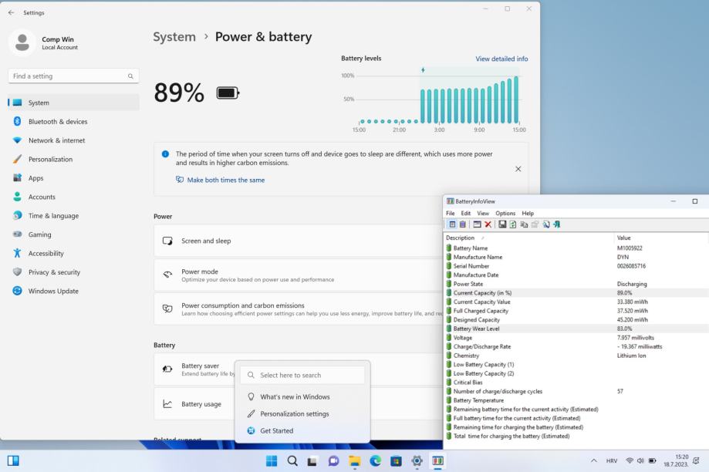Save selected items with floppy disk icon

[x=502, y=224]
